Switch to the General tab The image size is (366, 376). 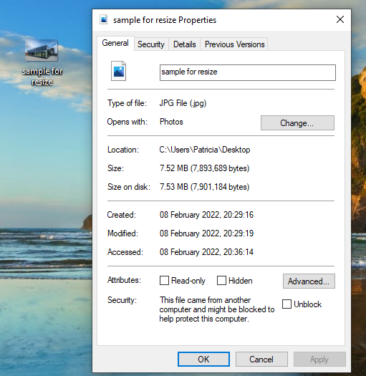[x=115, y=43]
